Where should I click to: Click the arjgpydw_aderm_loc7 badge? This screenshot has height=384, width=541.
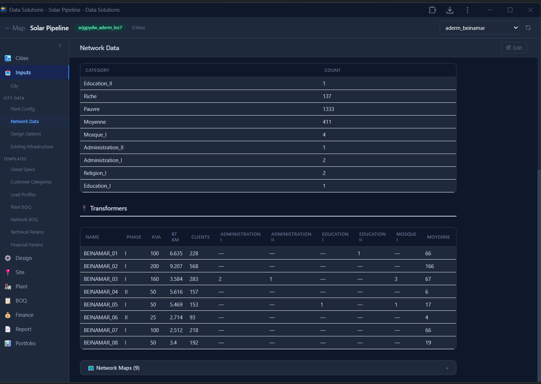(x=100, y=28)
